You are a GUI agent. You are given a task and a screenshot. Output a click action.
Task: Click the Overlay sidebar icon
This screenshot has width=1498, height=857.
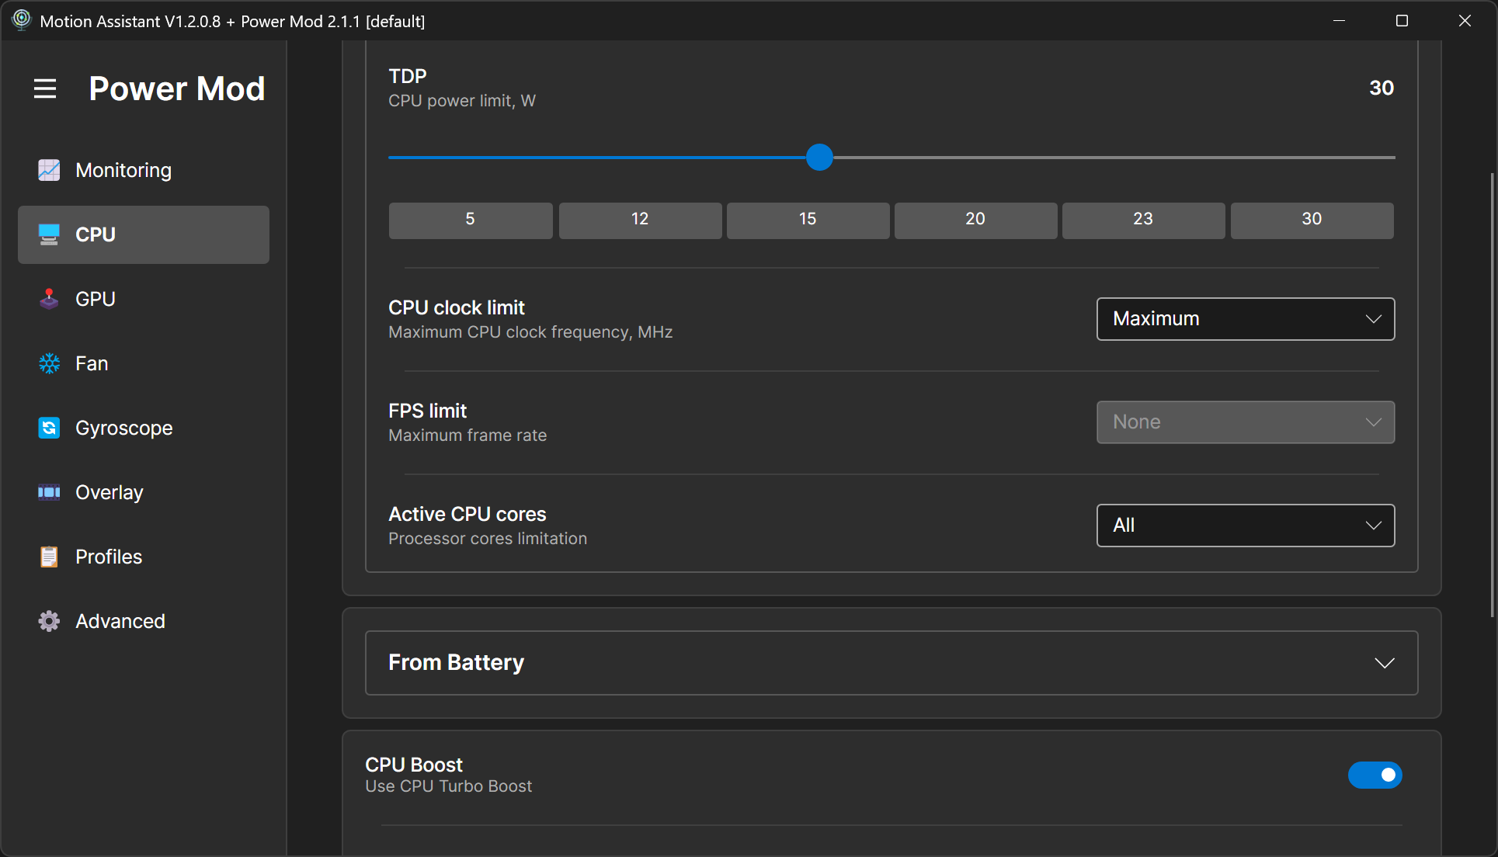49,492
